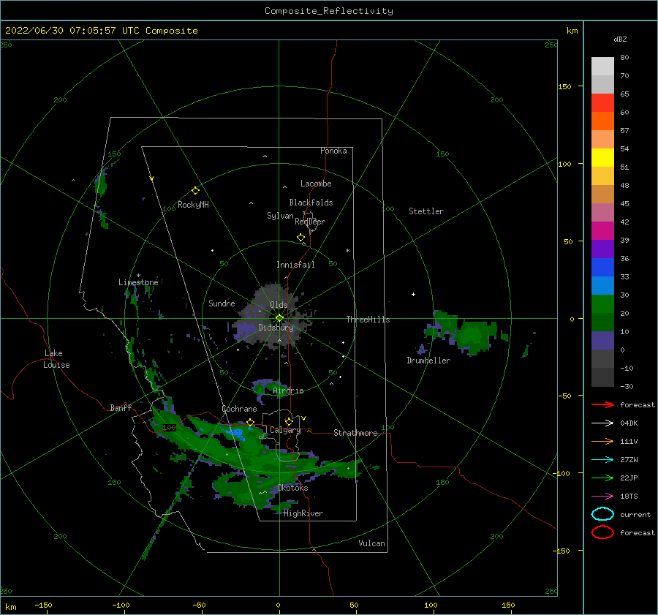Select the Limestone label
This screenshot has height=615, width=658.
[x=138, y=282]
